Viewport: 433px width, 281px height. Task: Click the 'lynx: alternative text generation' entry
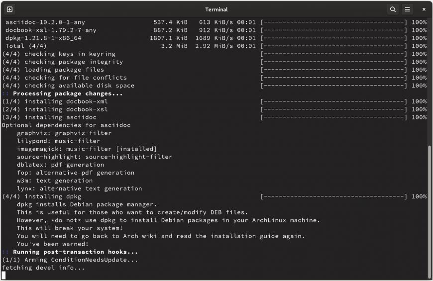(79, 188)
